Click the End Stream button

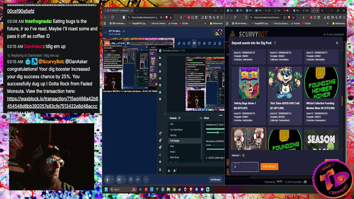[x=215, y=180]
